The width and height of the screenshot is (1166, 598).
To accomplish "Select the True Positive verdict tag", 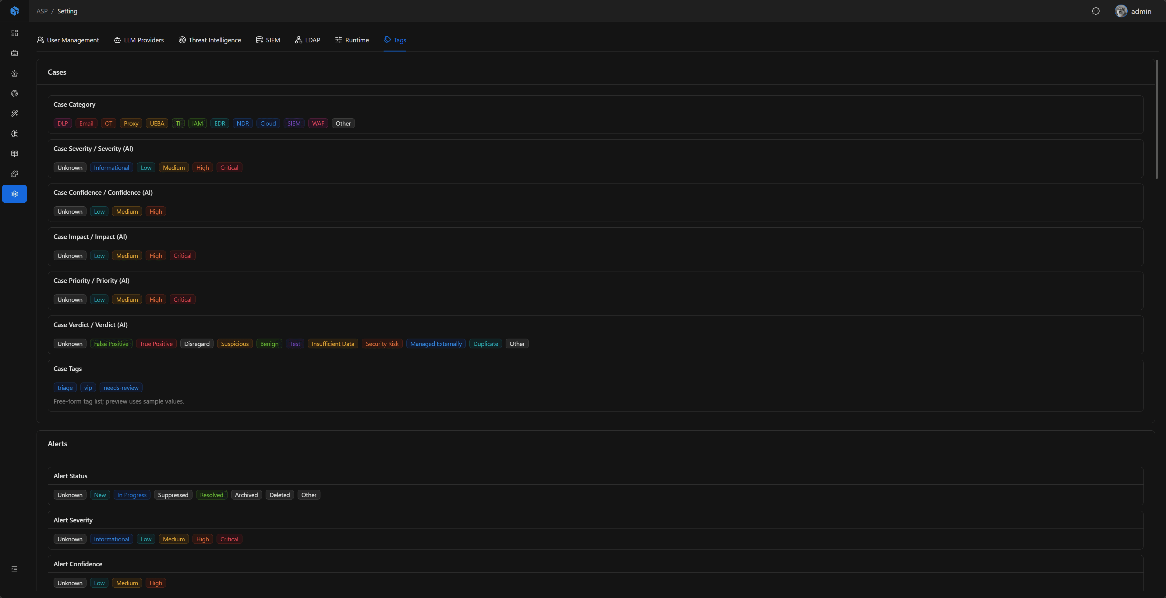I will (x=156, y=344).
